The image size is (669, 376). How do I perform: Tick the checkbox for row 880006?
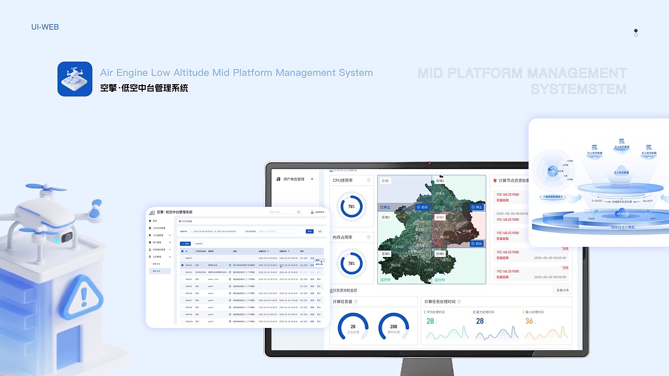tap(182, 293)
